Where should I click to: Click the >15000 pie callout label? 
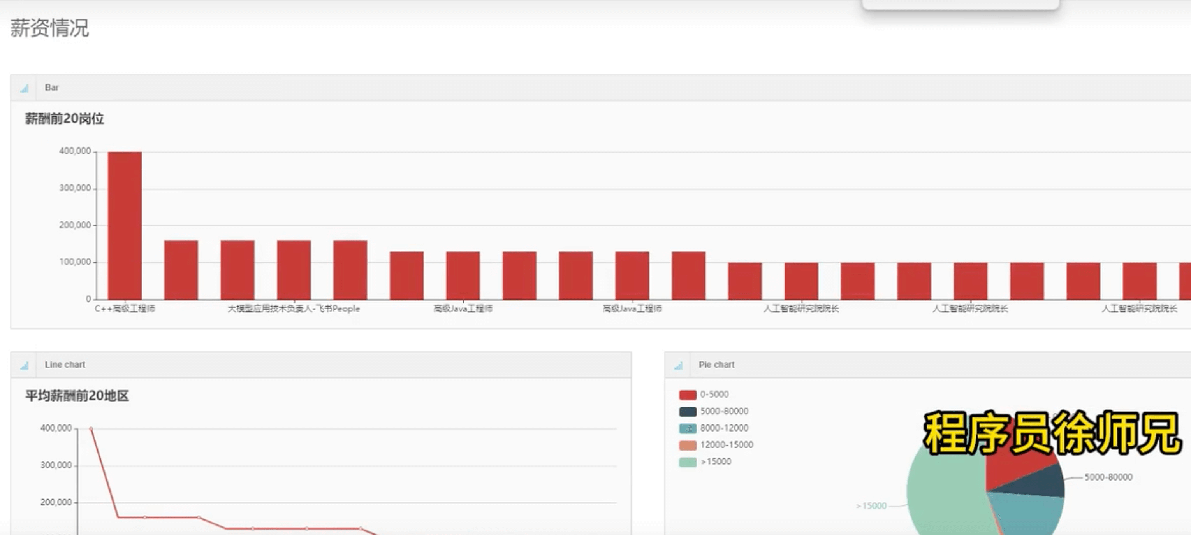871,505
